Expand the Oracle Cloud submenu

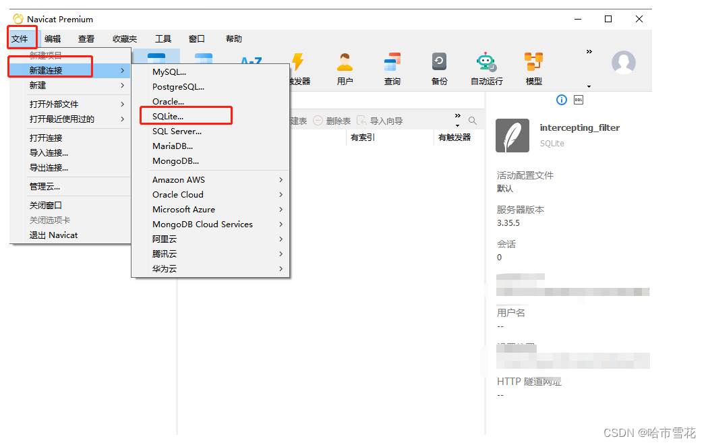(x=281, y=195)
